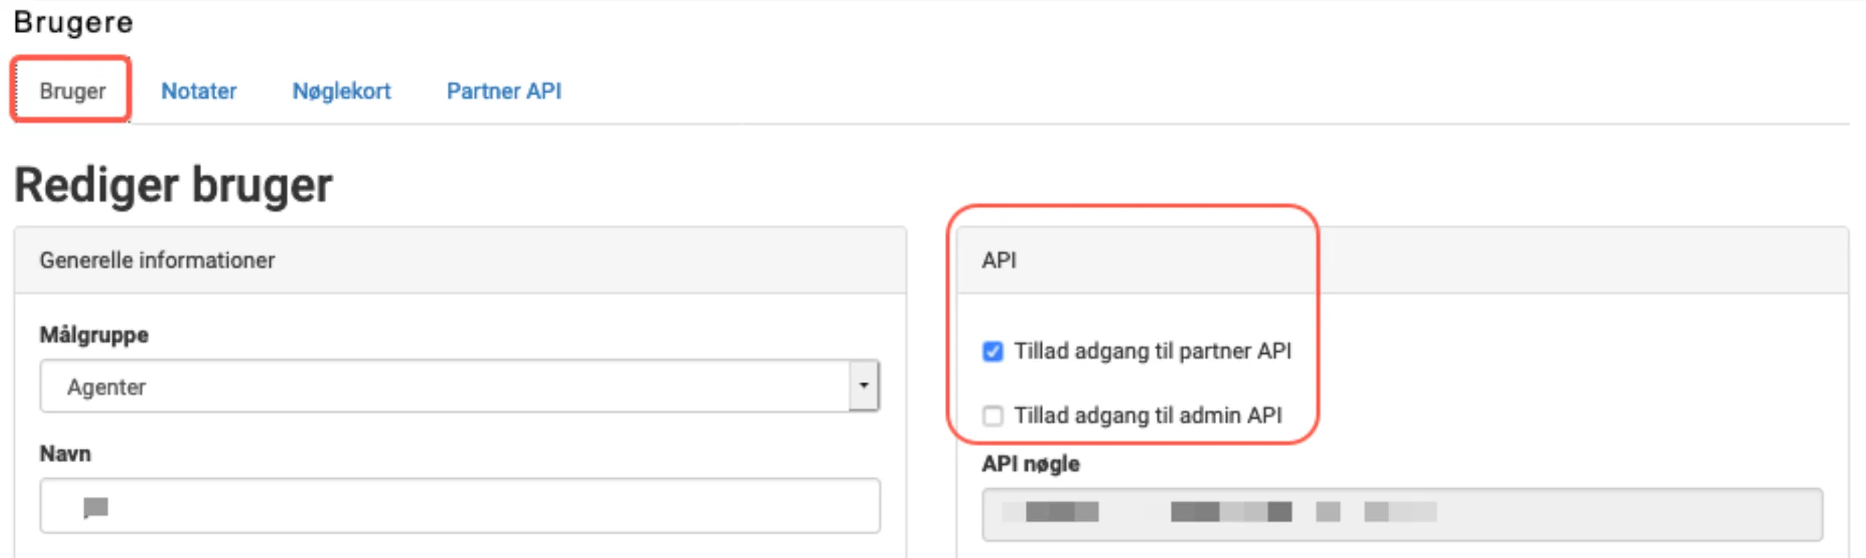Click the Brugere page title

(x=74, y=22)
